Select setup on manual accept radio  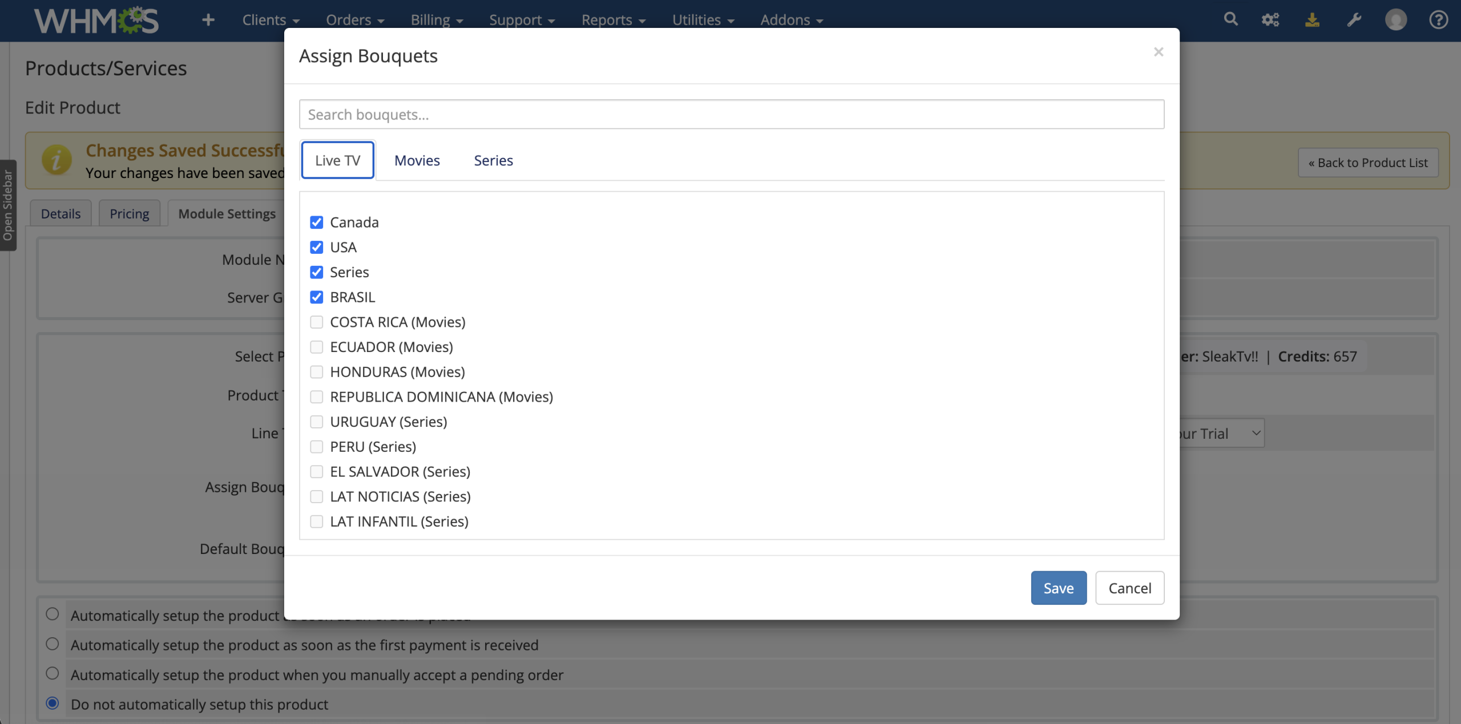[53, 674]
